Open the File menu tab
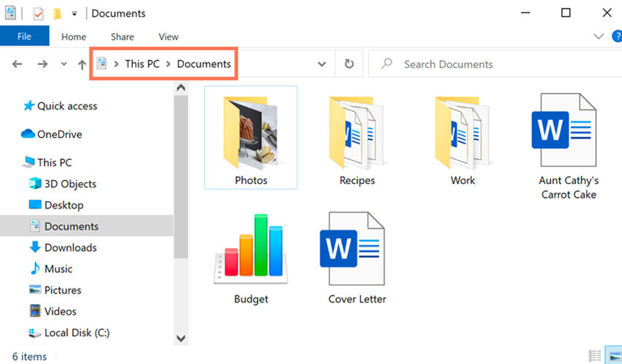 pos(24,36)
